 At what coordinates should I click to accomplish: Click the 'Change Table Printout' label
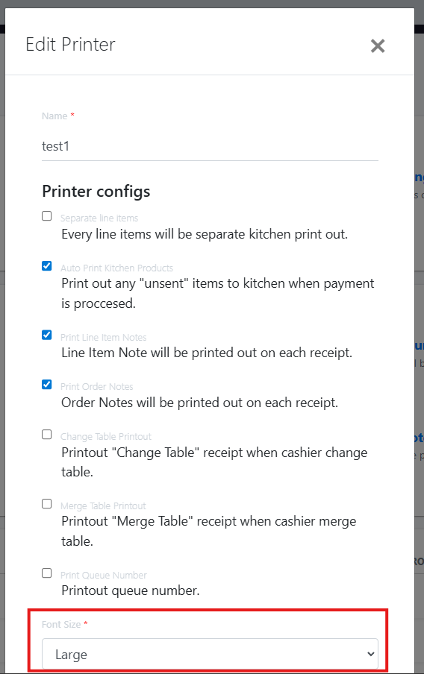(x=106, y=436)
